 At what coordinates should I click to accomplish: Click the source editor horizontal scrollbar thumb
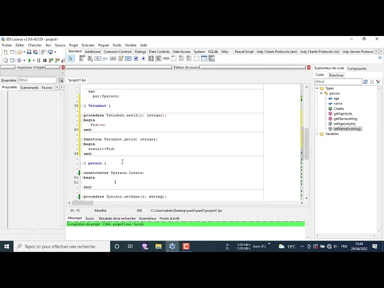click(x=83, y=203)
